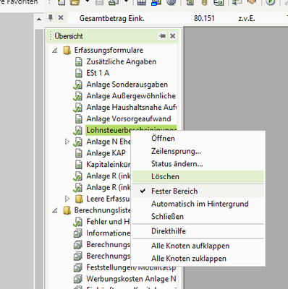288x289 pixels.
Task: Click the up arrow left of the pin icon
Action: click(x=39, y=19)
